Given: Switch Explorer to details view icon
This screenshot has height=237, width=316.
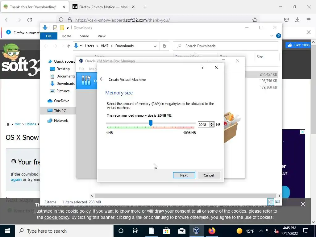Looking at the screenshot, I should pos(271,202).
